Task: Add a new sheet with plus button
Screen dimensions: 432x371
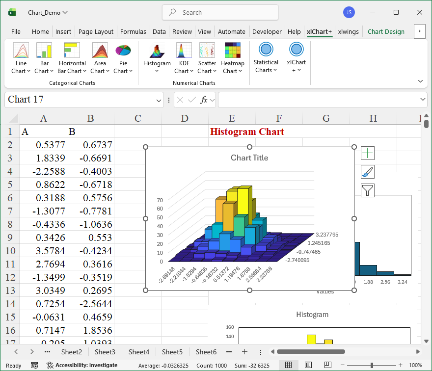Action: (244, 352)
